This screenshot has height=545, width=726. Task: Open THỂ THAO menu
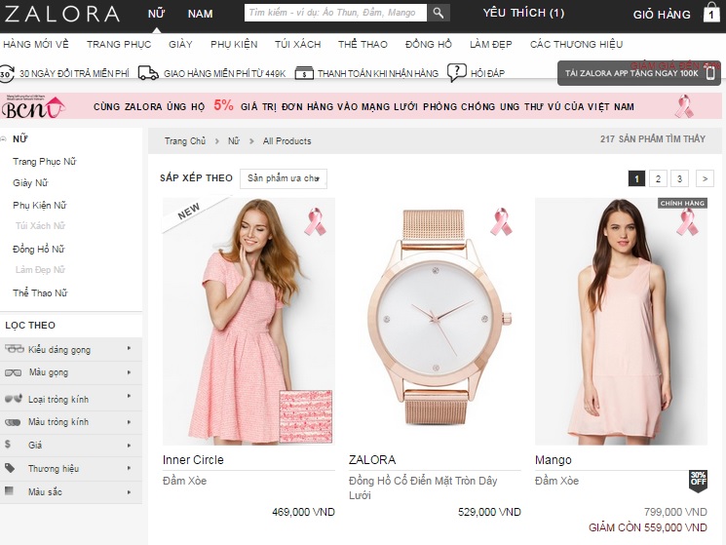(363, 45)
